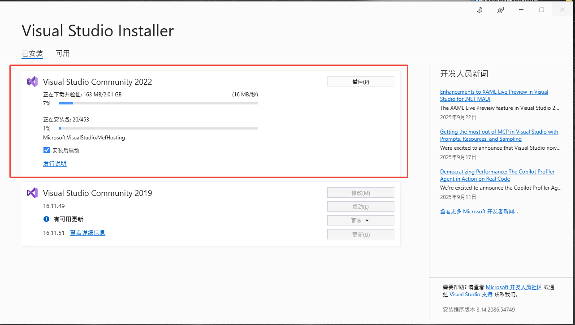
Task: Toggle the 安装后启动 checkbox
Action: click(47, 150)
